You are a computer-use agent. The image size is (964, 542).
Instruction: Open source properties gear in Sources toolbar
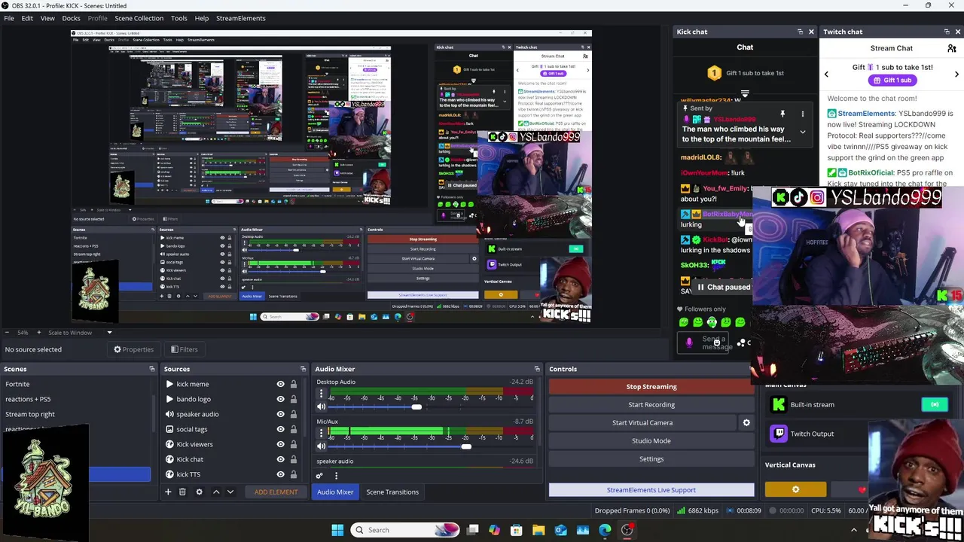(199, 492)
